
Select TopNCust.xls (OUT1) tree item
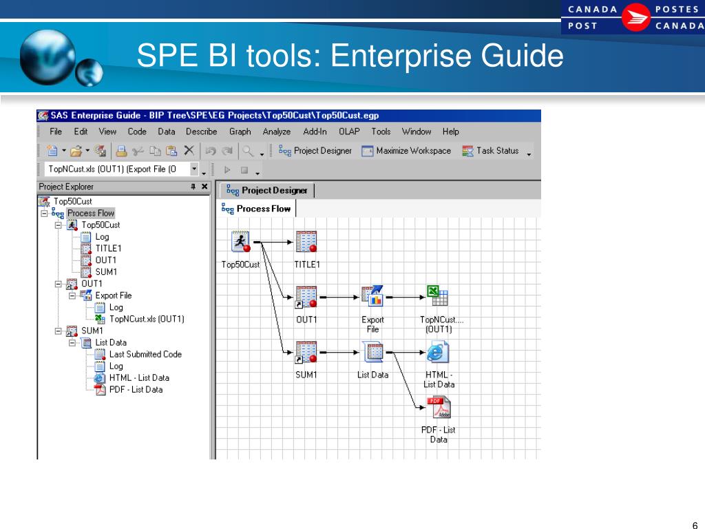[147, 319]
